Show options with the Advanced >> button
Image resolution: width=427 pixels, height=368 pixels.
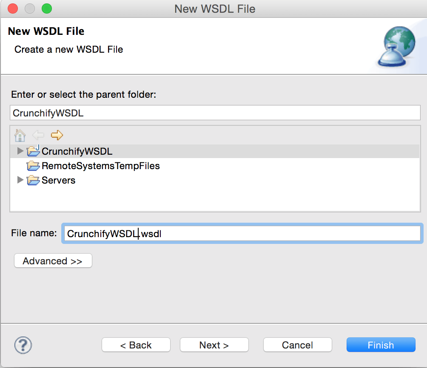coord(53,261)
